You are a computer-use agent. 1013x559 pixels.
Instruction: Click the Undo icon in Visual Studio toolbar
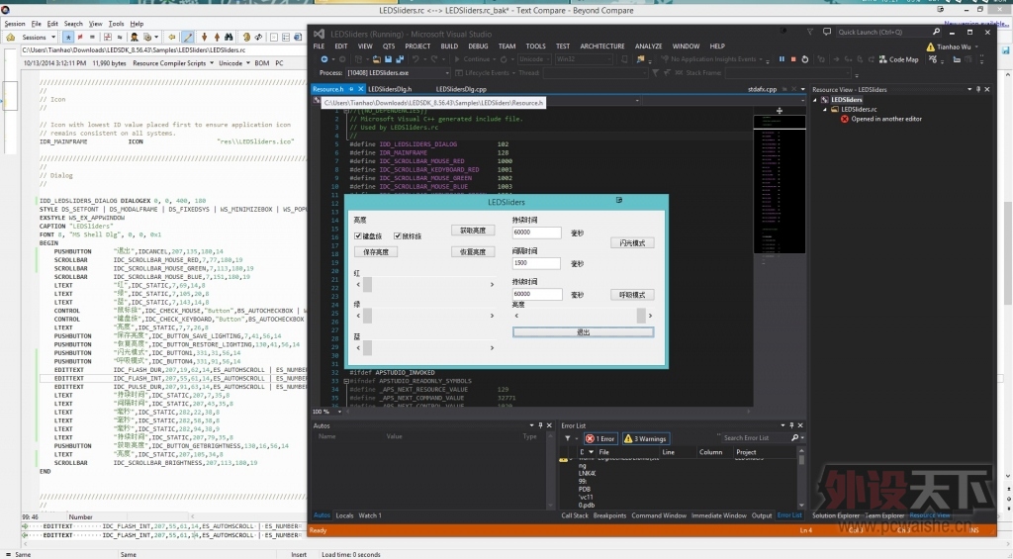[x=416, y=58]
